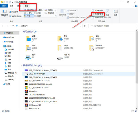Click the refresh button beside address bar
This screenshot has width=138, height=113.
pyautogui.click(x=85, y=26)
